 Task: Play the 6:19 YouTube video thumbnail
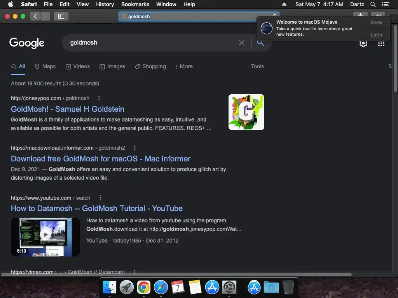(x=45, y=237)
